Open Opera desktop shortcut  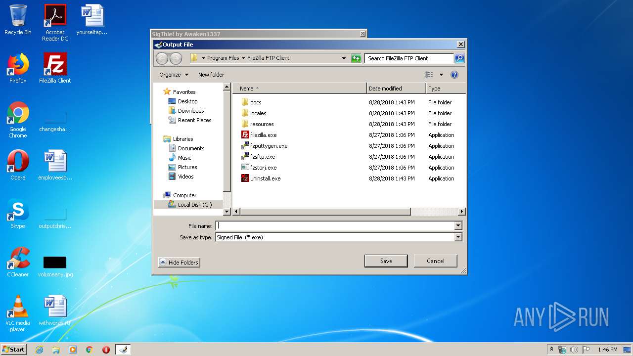[x=18, y=165]
